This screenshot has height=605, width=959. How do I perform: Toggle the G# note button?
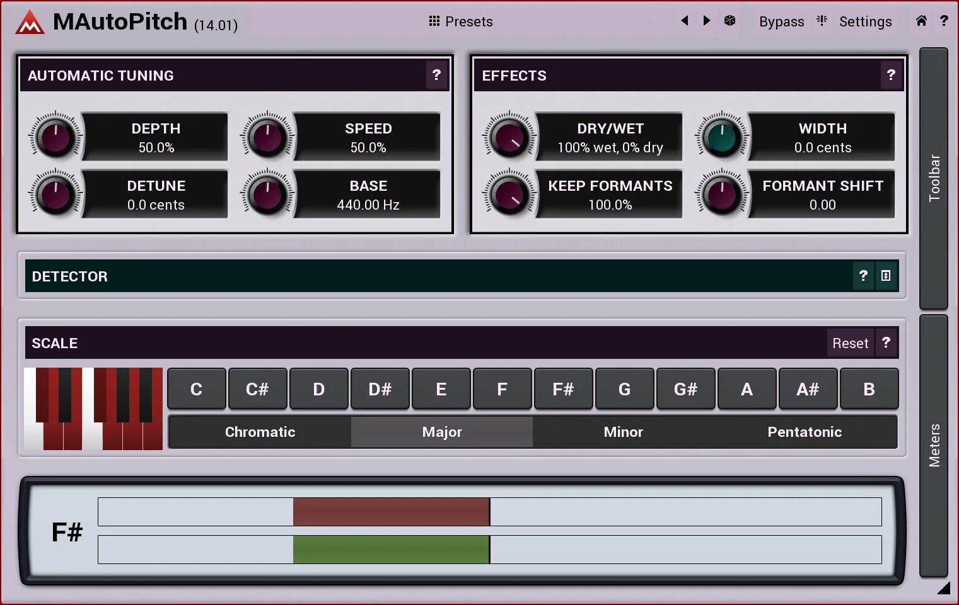(x=685, y=389)
